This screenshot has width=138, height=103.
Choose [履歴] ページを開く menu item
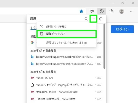point(67,27)
